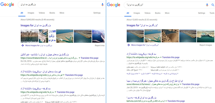Select the Books tab in right window
Image resolution: width=215 pixels, height=103 pixels.
[158, 13]
